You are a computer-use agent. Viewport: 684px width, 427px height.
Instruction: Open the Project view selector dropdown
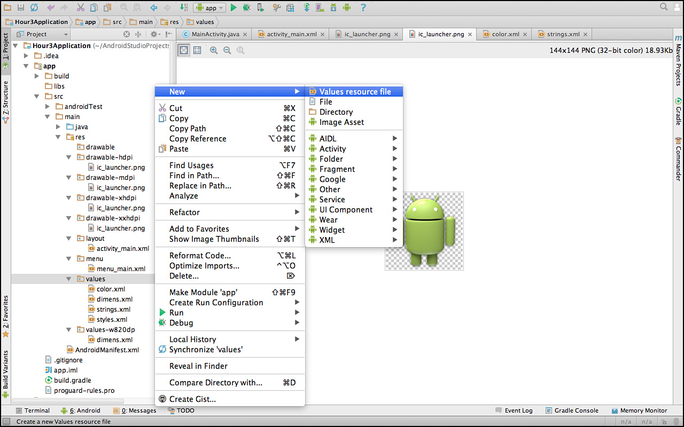[x=44, y=34]
